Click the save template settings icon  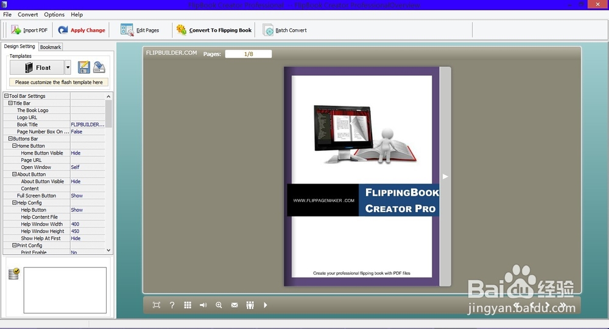click(83, 68)
